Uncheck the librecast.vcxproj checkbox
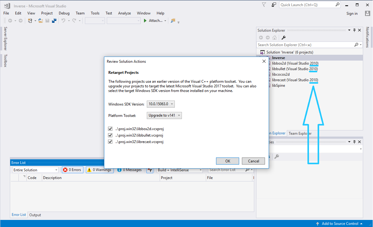373x227 pixels. click(x=110, y=142)
